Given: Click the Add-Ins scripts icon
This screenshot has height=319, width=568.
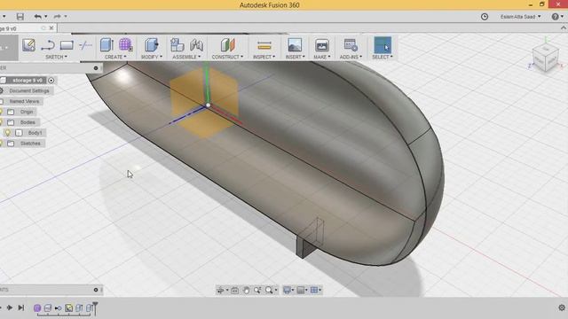Looking at the screenshot, I should tap(351, 45).
